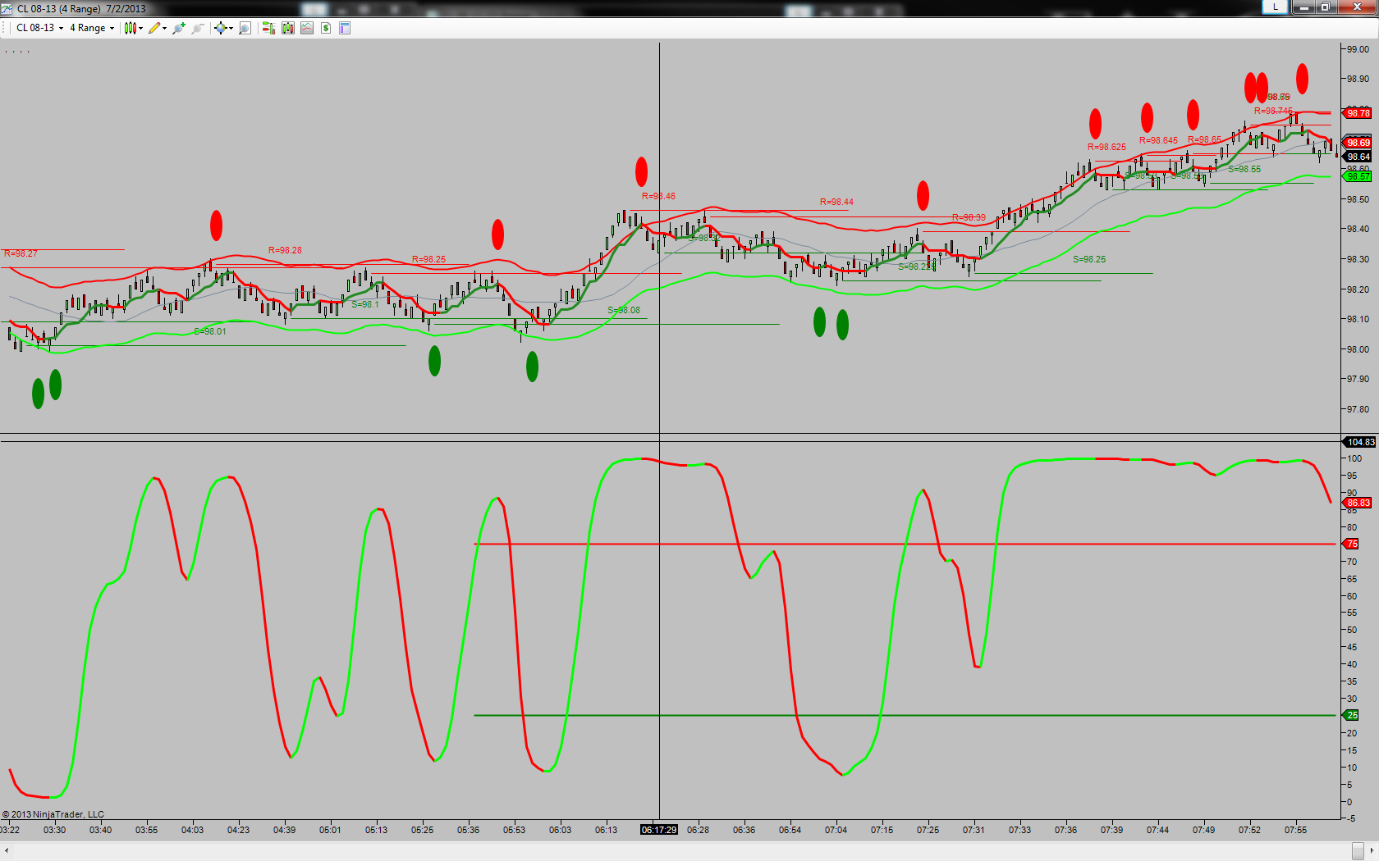The width and height of the screenshot is (1379, 861).
Task: Click the greyed zoom out icon
Action: [x=198, y=28]
